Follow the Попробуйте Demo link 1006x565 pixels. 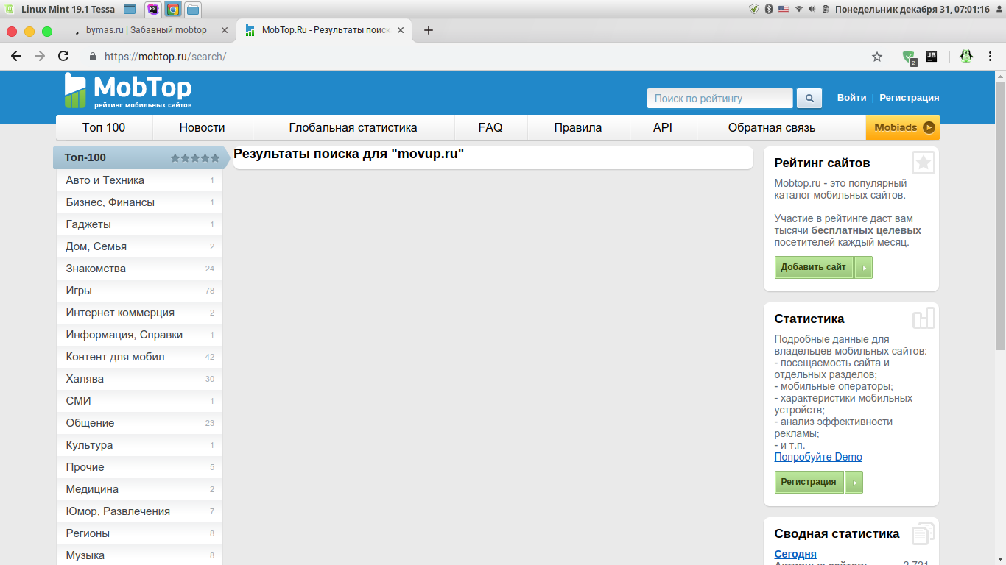point(817,457)
